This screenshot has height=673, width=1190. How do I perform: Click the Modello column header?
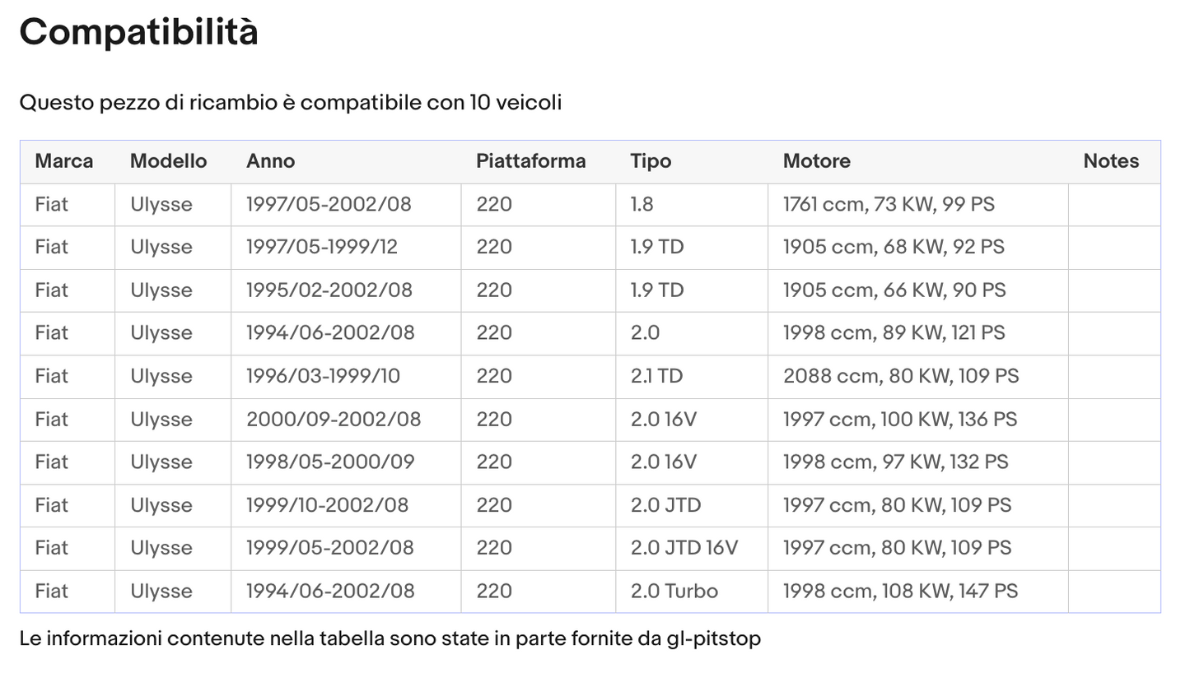coord(168,161)
